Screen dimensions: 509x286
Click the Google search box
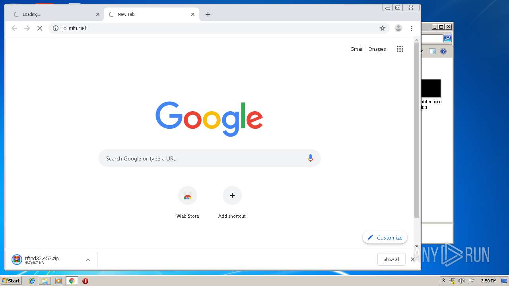coord(210,158)
